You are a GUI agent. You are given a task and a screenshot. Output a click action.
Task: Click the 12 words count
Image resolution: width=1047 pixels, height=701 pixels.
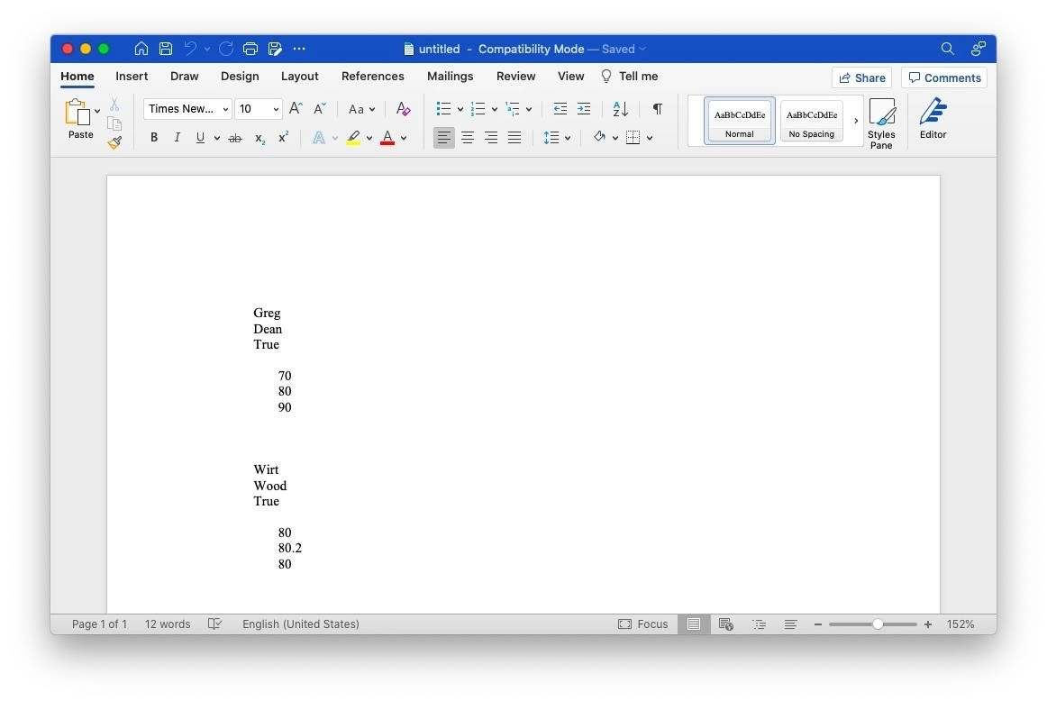pyautogui.click(x=168, y=624)
